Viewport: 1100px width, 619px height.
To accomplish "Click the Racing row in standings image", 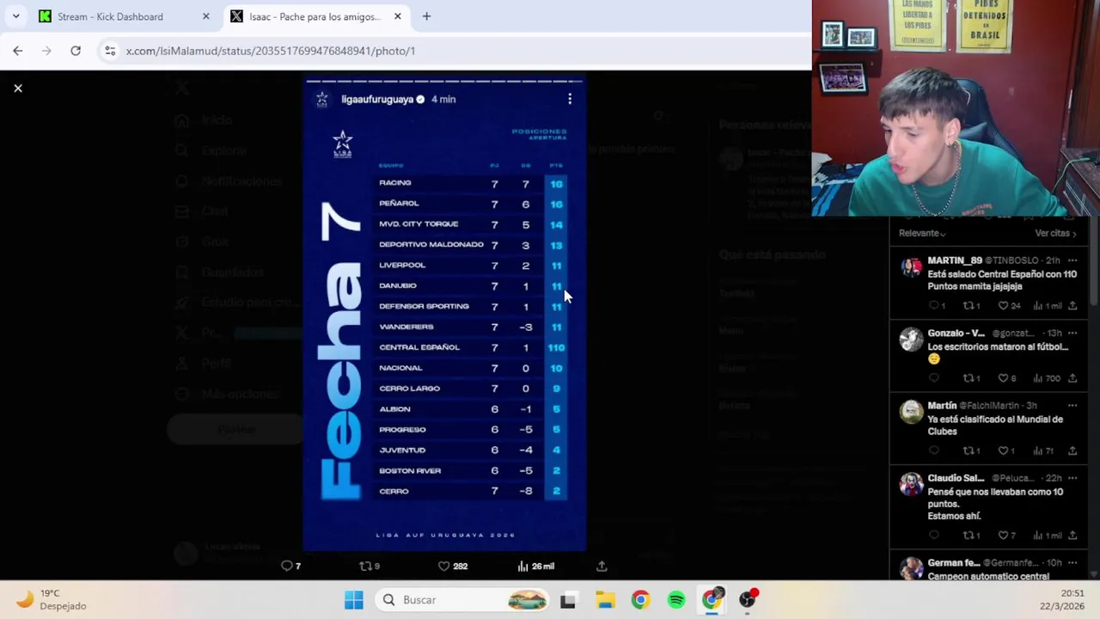I will click(471, 183).
